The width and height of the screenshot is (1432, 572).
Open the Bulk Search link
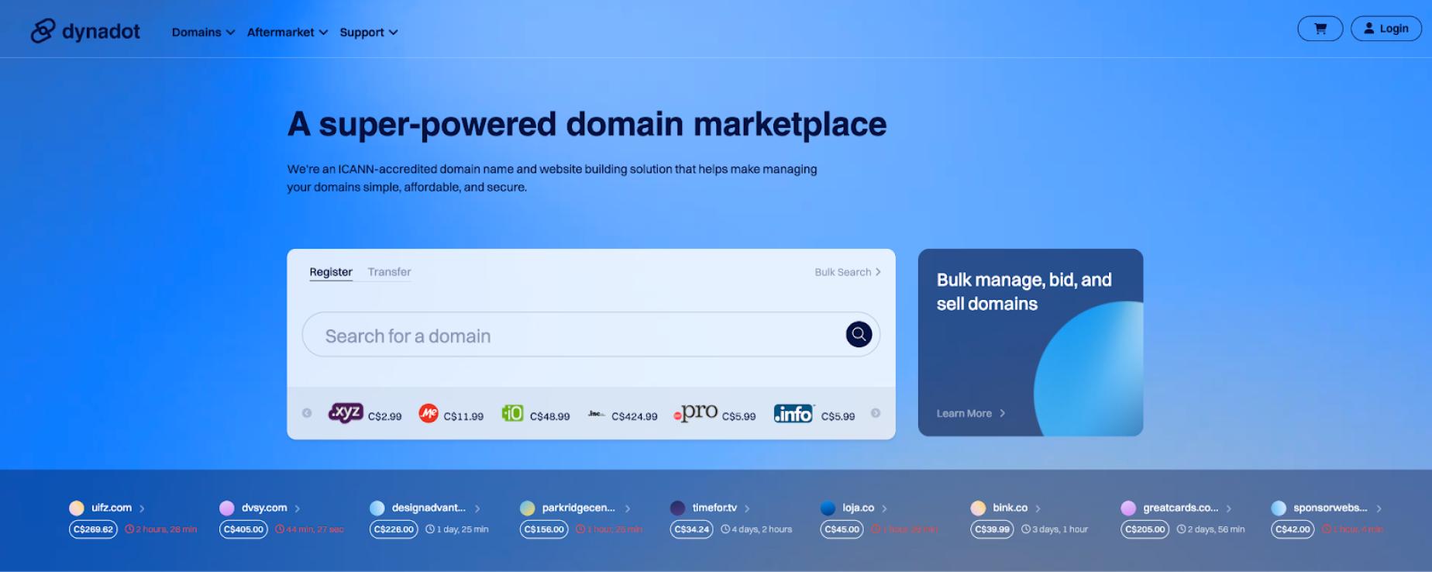click(x=848, y=272)
